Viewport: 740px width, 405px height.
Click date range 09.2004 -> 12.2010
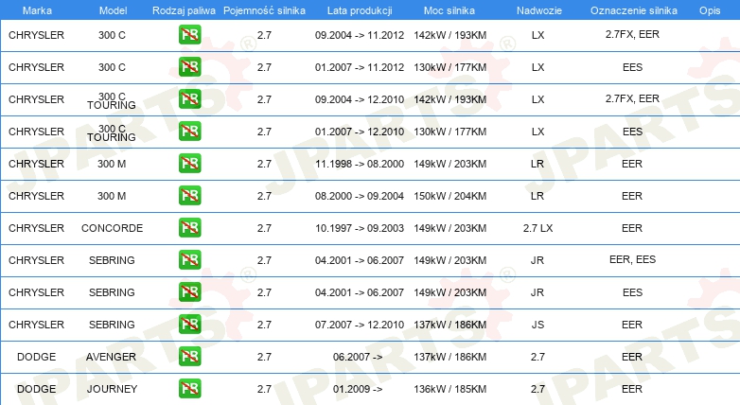click(360, 99)
